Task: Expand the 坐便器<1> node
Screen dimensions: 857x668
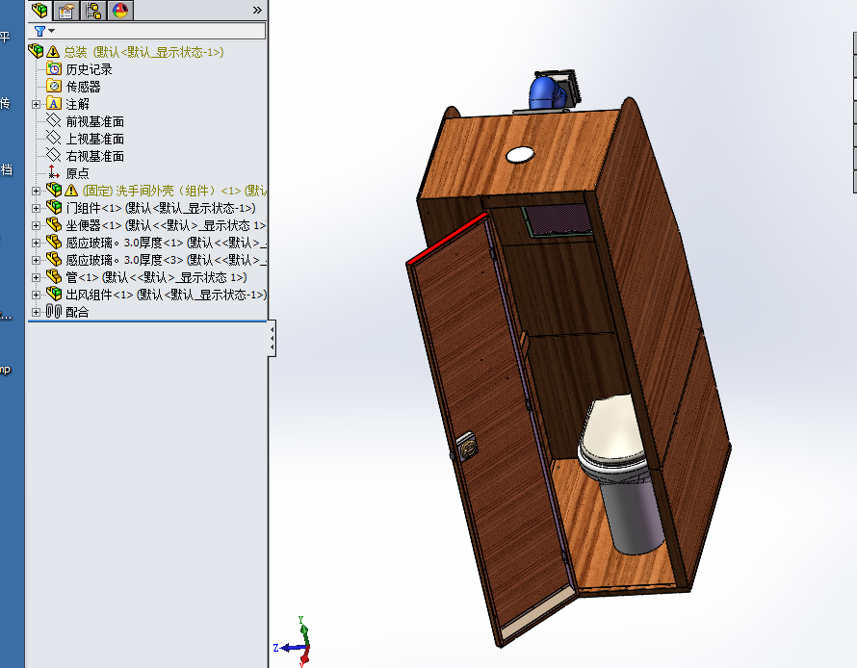Action: pos(36,225)
